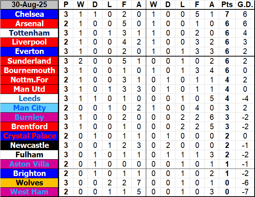The width and height of the screenshot is (255, 197).
Task: Click Chelsea's points total of 7
Action: click(x=227, y=14)
